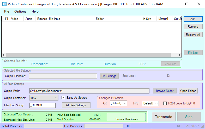Viewport: 205px width, 129px height.
Task: Click the Audio column header
Action: [29, 19]
